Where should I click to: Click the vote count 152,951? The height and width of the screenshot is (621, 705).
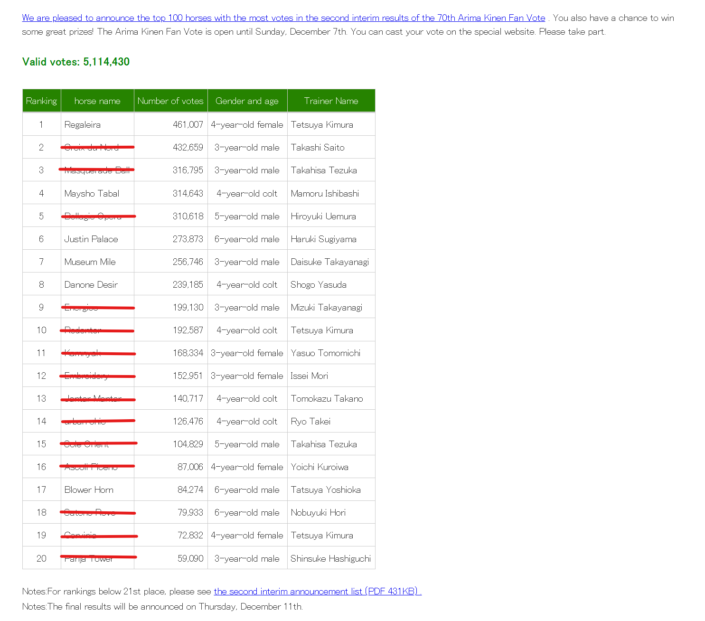pos(188,376)
